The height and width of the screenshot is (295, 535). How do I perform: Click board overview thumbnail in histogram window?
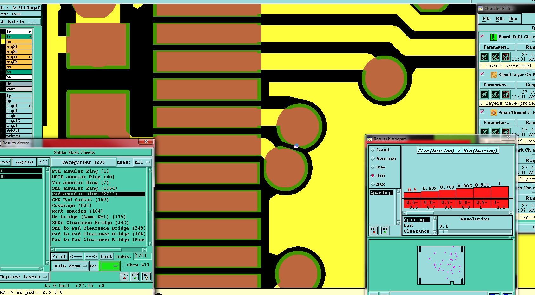tap(441, 265)
